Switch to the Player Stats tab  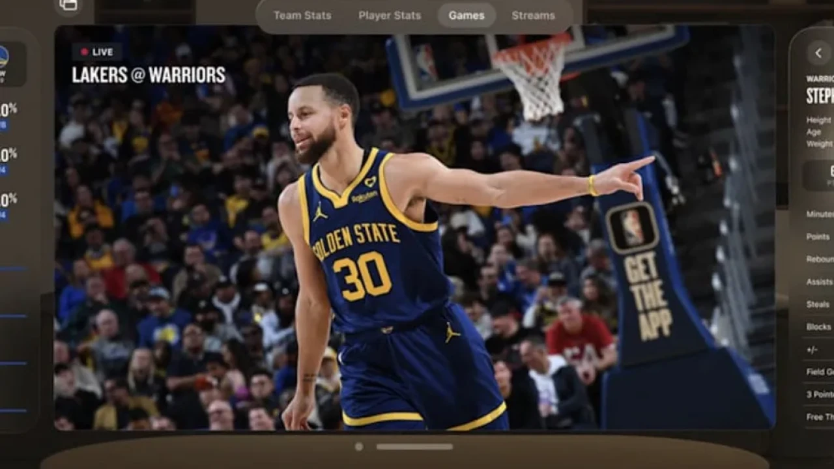coord(390,16)
